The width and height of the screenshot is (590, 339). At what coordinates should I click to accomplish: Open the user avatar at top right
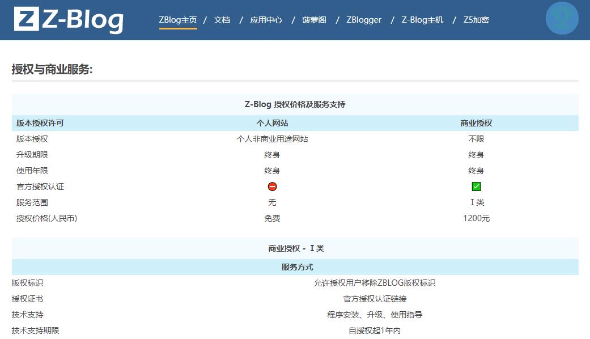pos(562,18)
